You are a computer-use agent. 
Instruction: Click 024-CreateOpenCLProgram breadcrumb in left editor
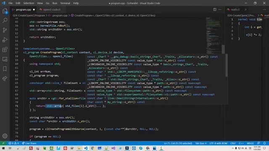[29, 16]
